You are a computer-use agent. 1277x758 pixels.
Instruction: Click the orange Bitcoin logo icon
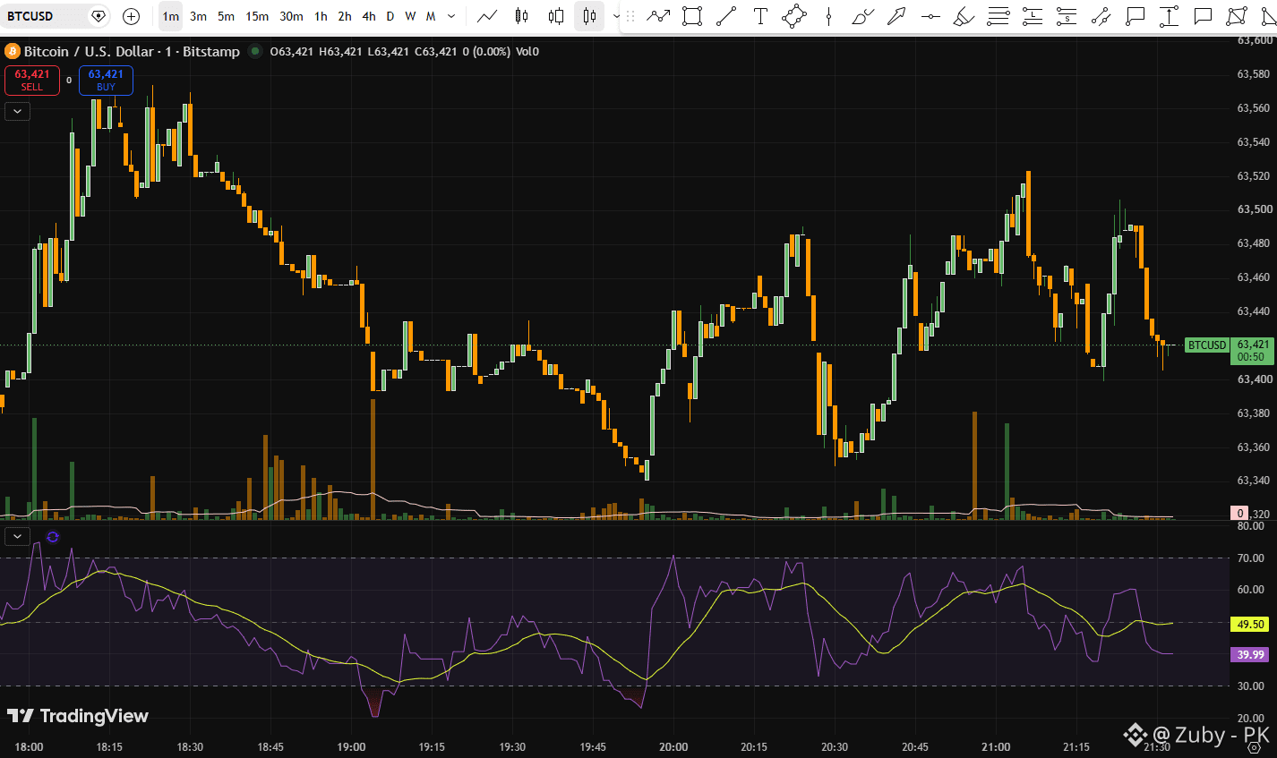(x=12, y=52)
